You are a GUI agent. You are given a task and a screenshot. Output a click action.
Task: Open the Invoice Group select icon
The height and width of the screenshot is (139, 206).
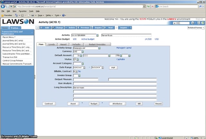tap(79, 75)
